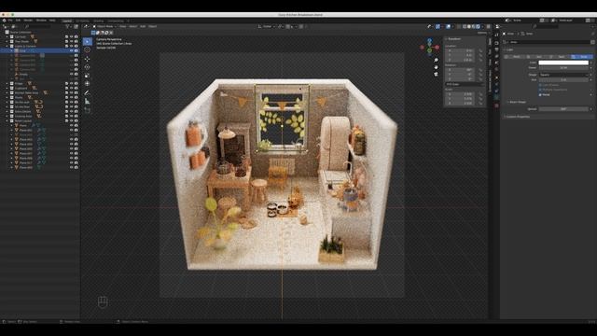The height and width of the screenshot is (336, 597).
Task: Set light type to Sun
Action: click(537, 57)
